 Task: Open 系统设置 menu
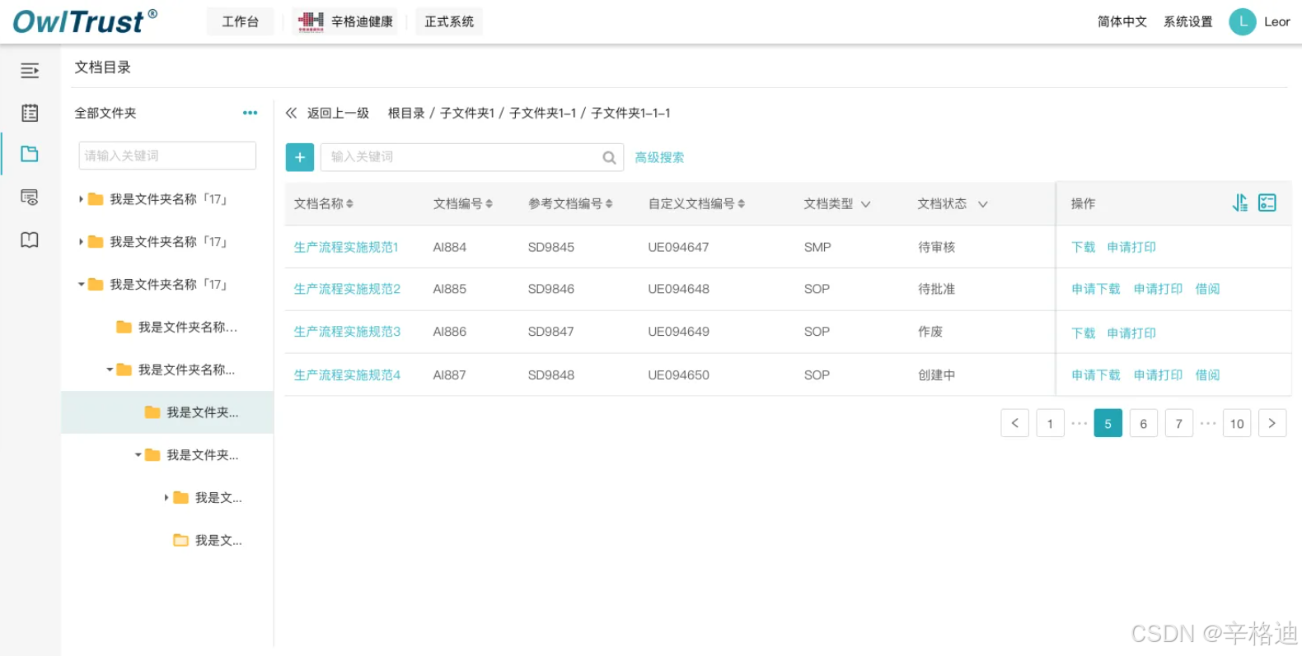(1188, 21)
